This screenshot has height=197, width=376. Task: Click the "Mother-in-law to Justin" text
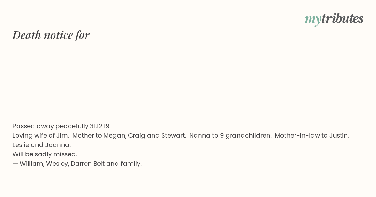[312, 136]
